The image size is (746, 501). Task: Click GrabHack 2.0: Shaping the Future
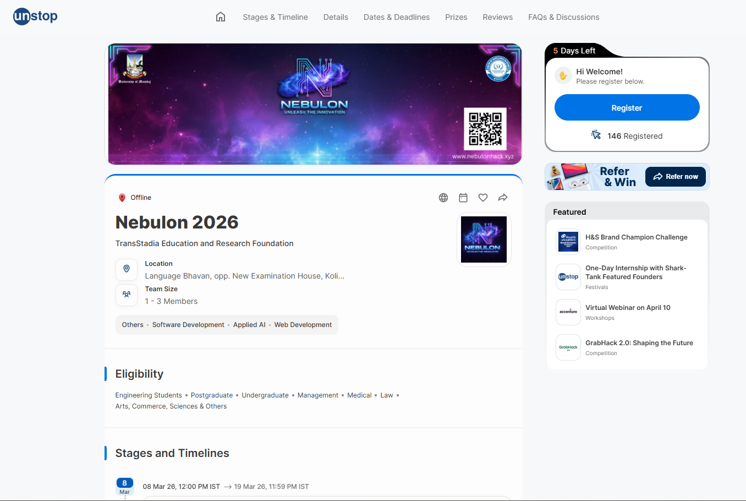pos(639,342)
